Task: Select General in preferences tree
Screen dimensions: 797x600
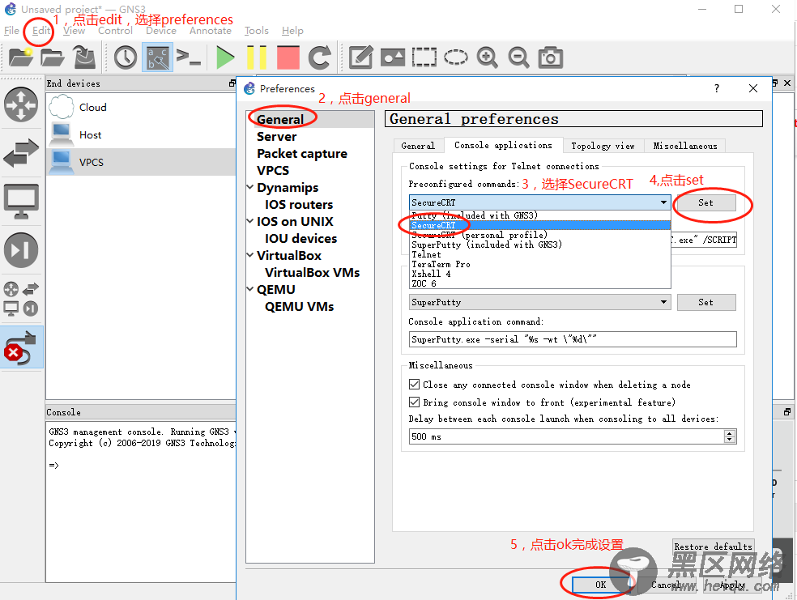Action: coord(280,119)
